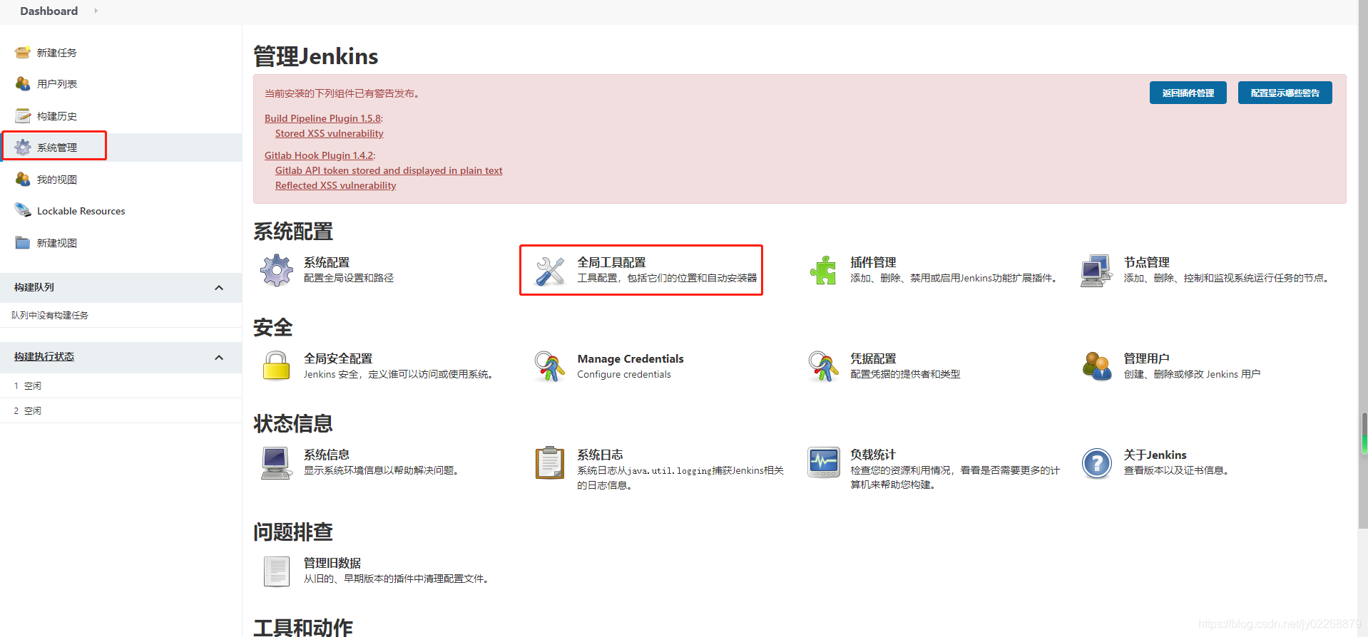Image resolution: width=1368 pixels, height=637 pixels.
Task: Click the 全局工具配置 wrench and screwdriver icon
Action: click(x=550, y=271)
